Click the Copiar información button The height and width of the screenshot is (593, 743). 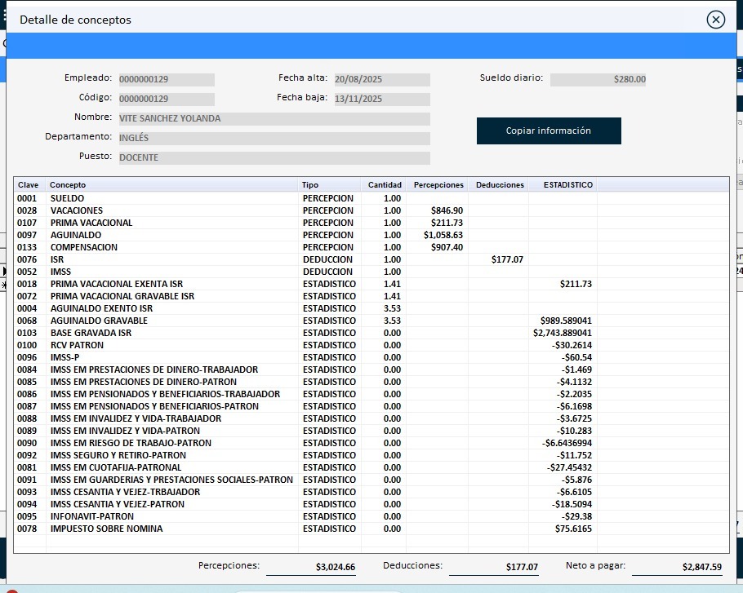549,131
